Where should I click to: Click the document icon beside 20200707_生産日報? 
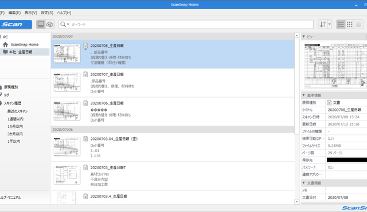pyautogui.click(x=85, y=74)
